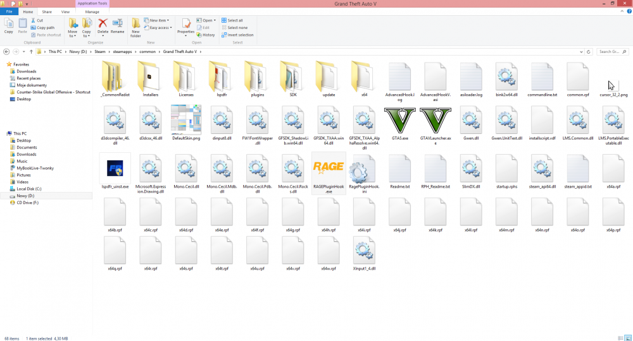Click the Search Grand Theft Auto V field
The width and height of the screenshot is (633, 341).
point(612,52)
